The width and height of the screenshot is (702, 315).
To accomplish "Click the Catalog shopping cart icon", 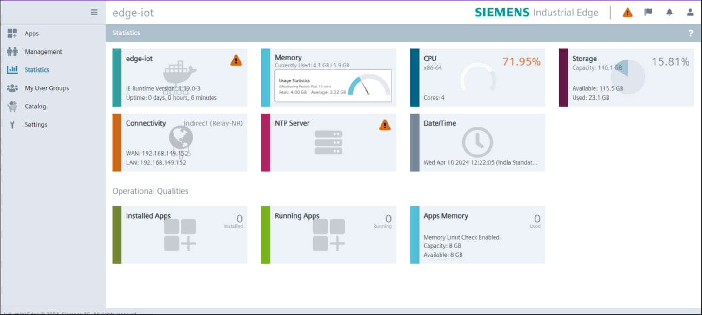I will [x=12, y=106].
